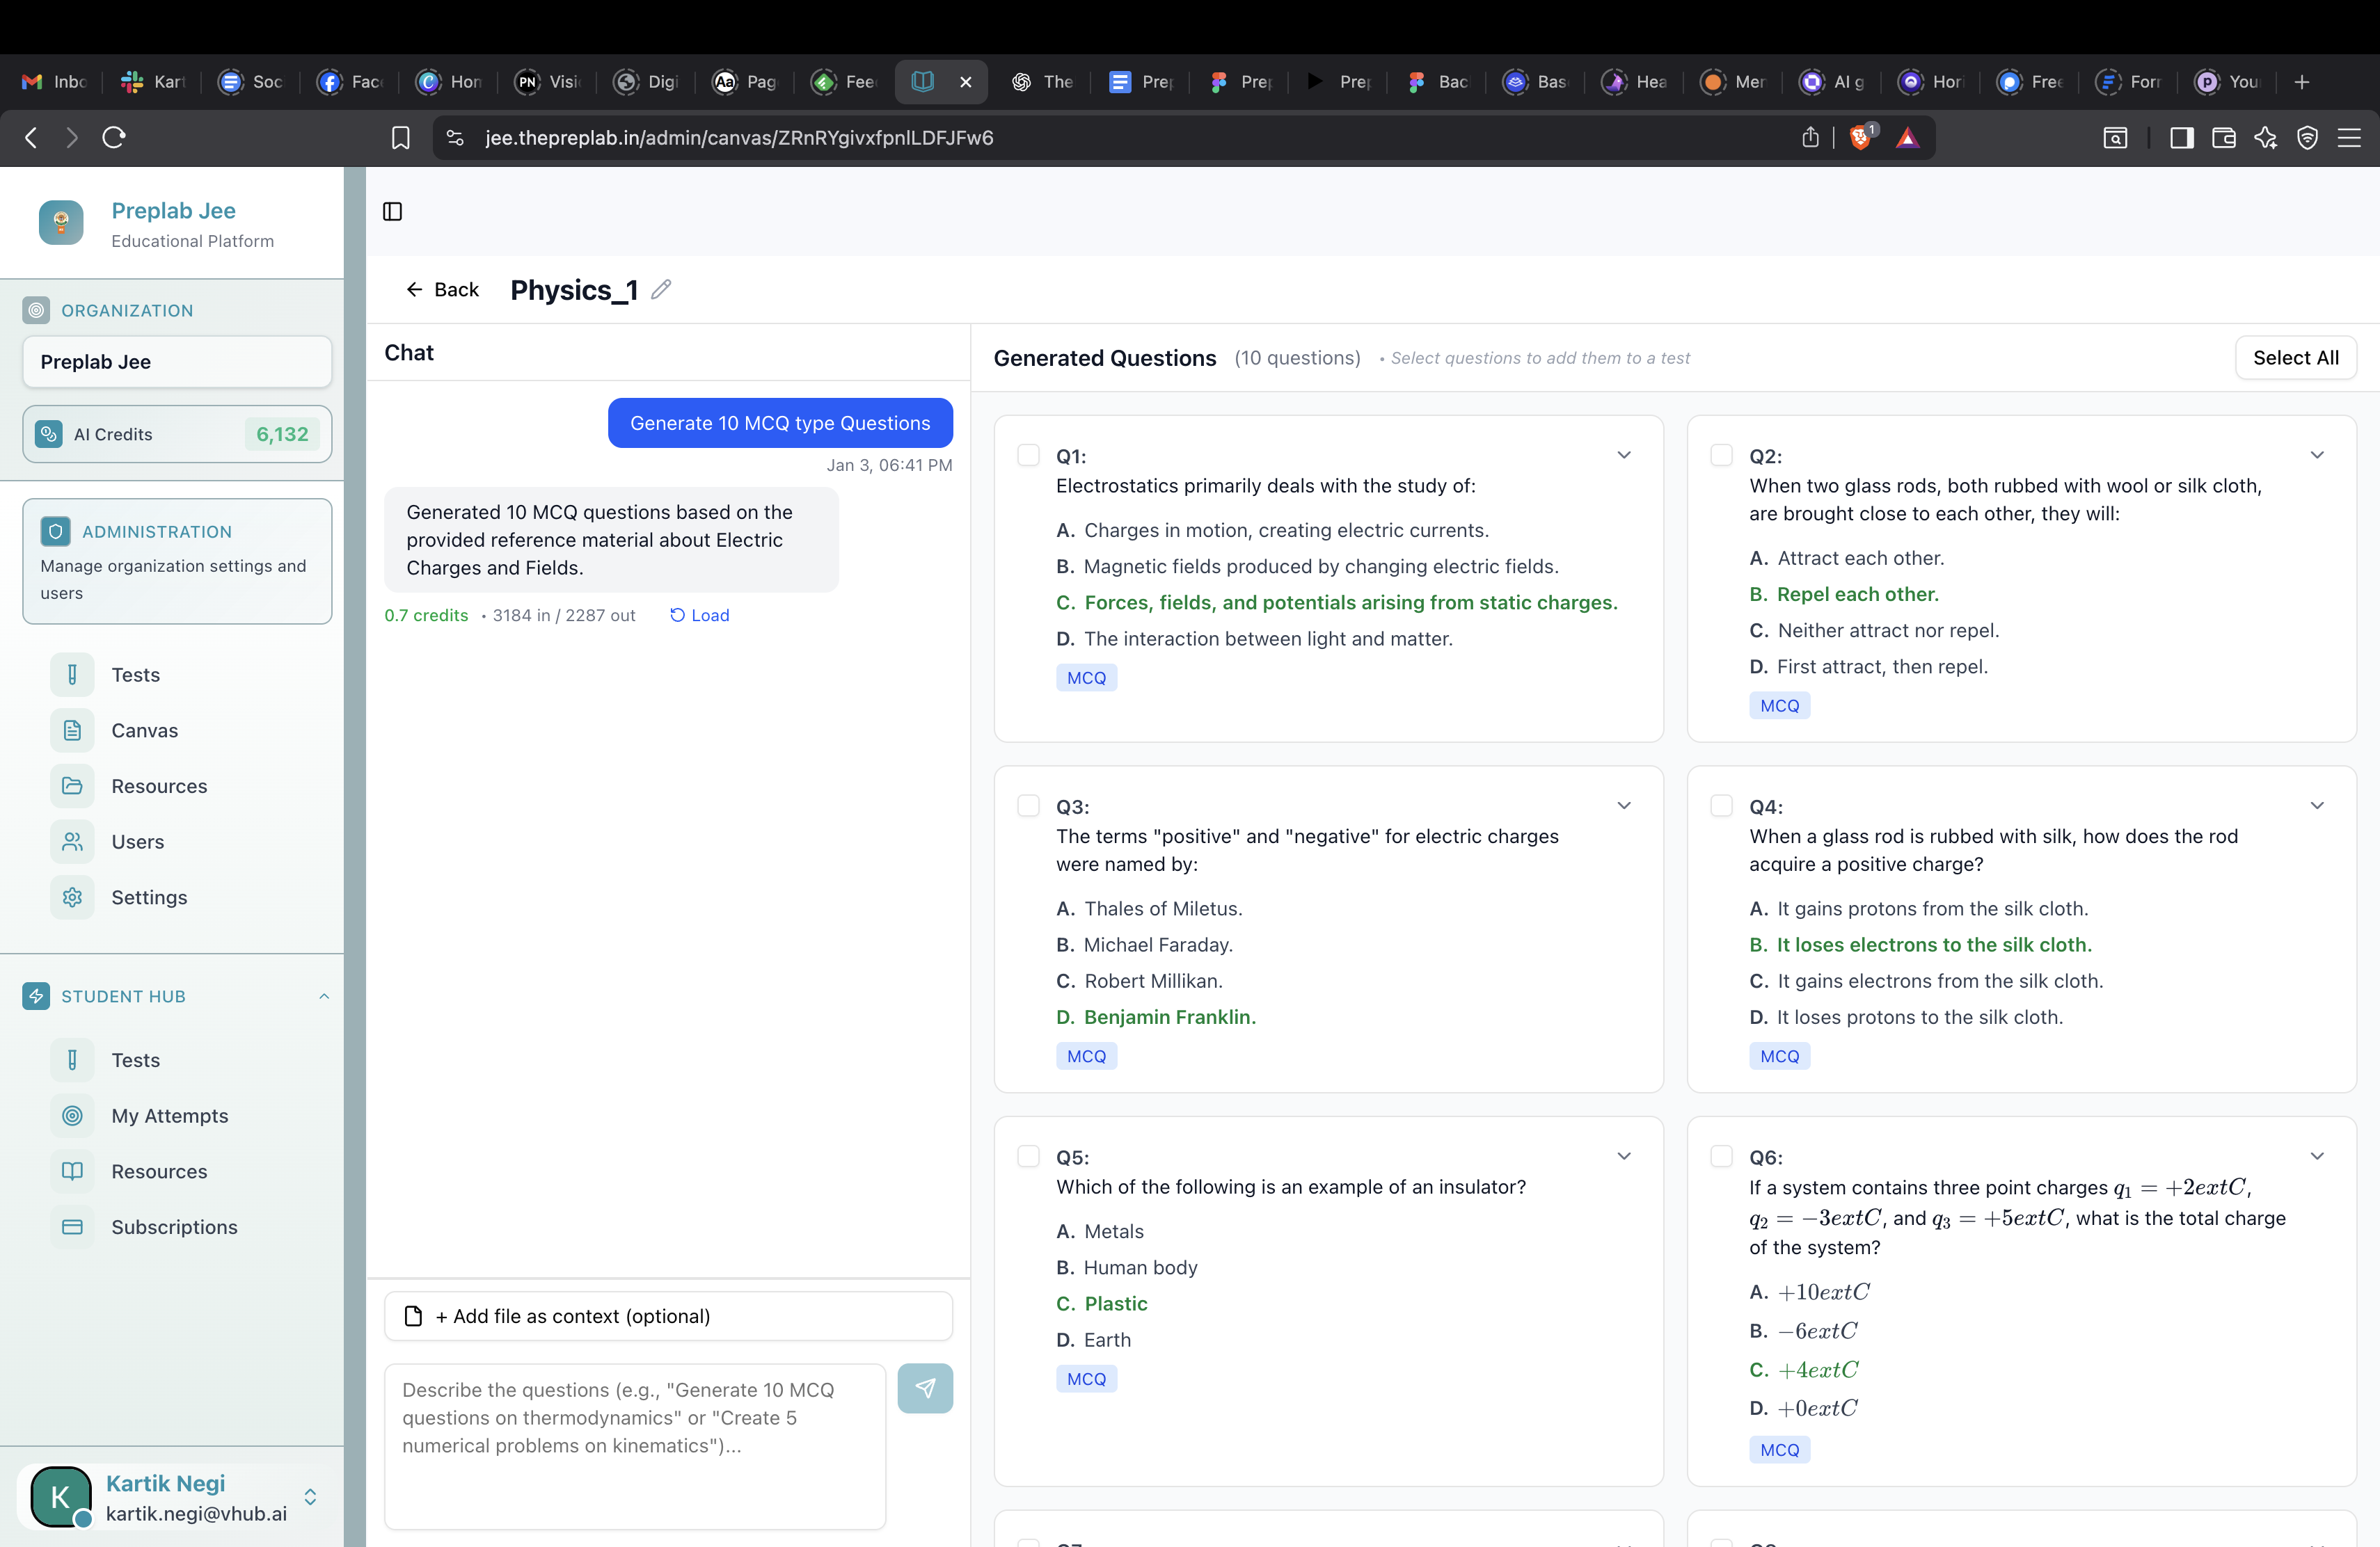The width and height of the screenshot is (2380, 1547).
Task: Click the browser address bar URL
Action: pos(739,138)
